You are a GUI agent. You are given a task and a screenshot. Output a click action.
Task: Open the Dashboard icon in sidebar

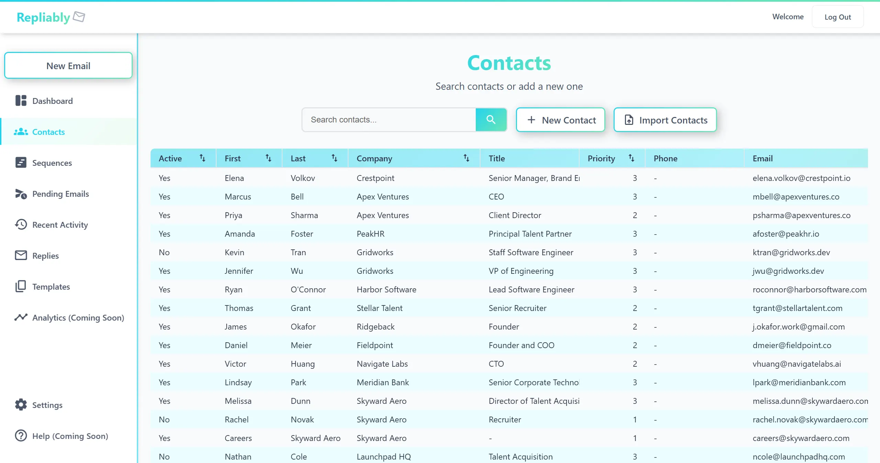pyautogui.click(x=21, y=101)
